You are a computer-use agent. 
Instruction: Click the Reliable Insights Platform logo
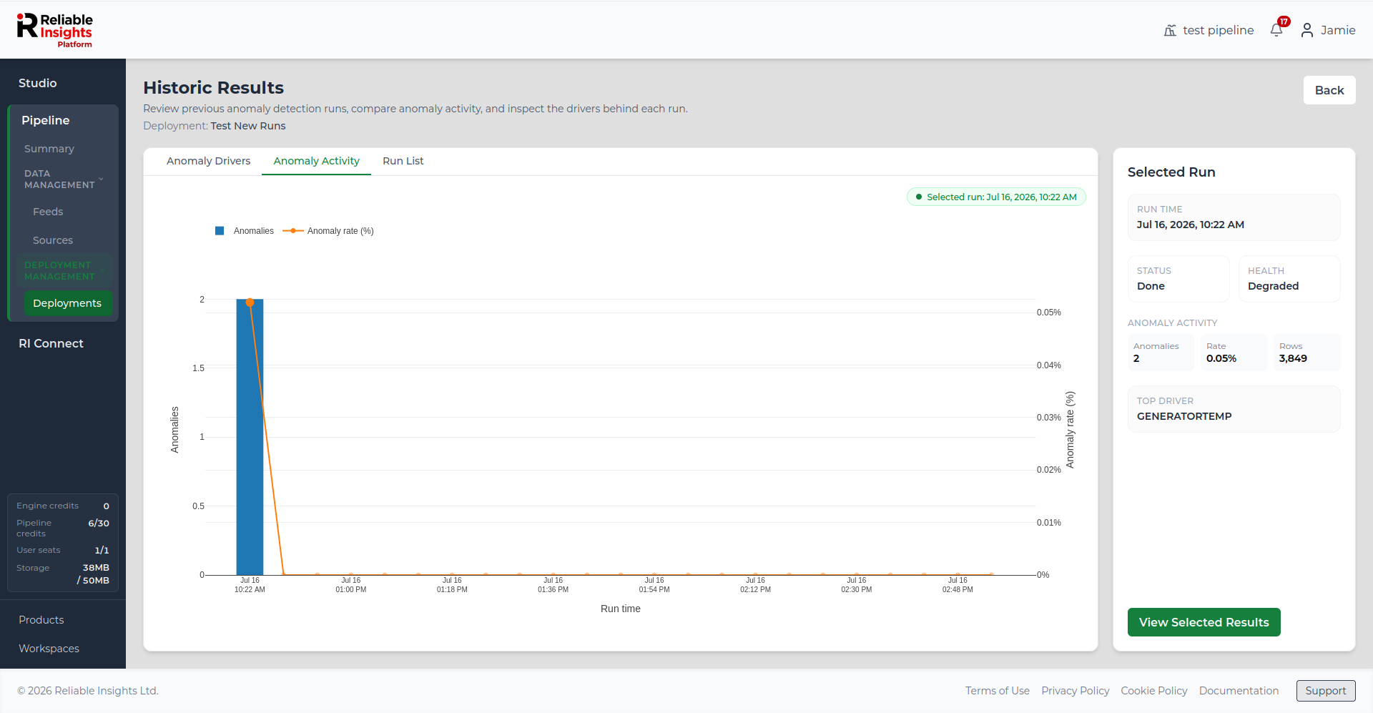(x=55, y=30)
